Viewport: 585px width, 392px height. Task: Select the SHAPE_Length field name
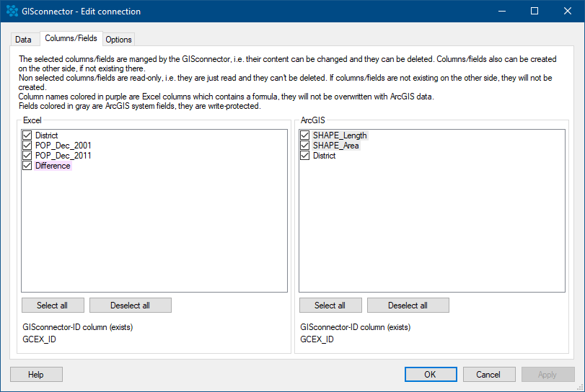340,135
